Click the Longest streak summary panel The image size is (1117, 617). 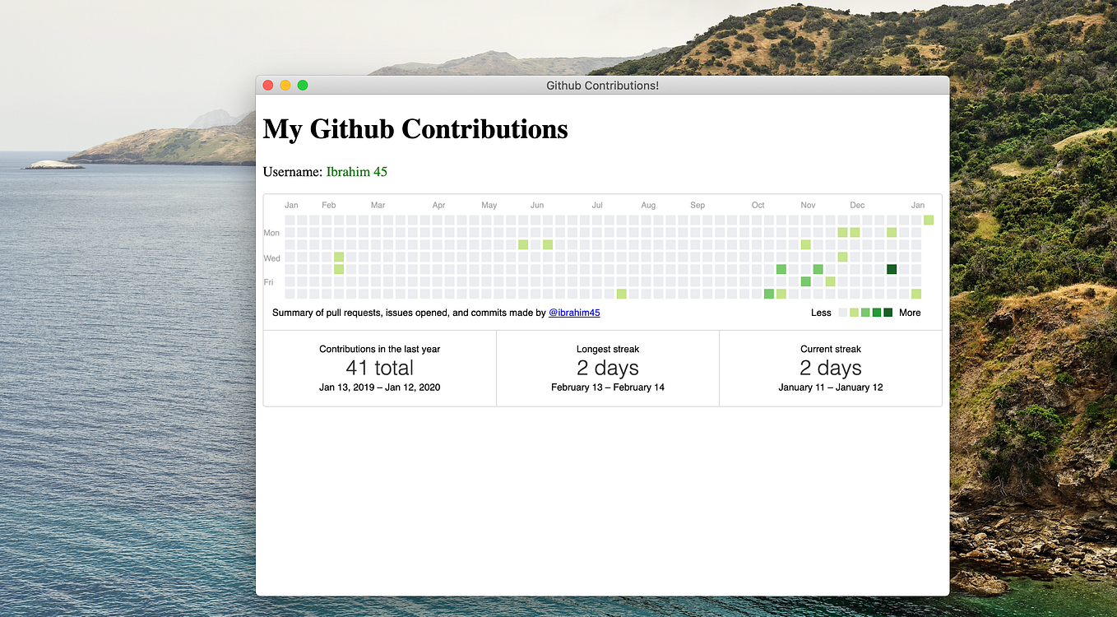(607, 368)
